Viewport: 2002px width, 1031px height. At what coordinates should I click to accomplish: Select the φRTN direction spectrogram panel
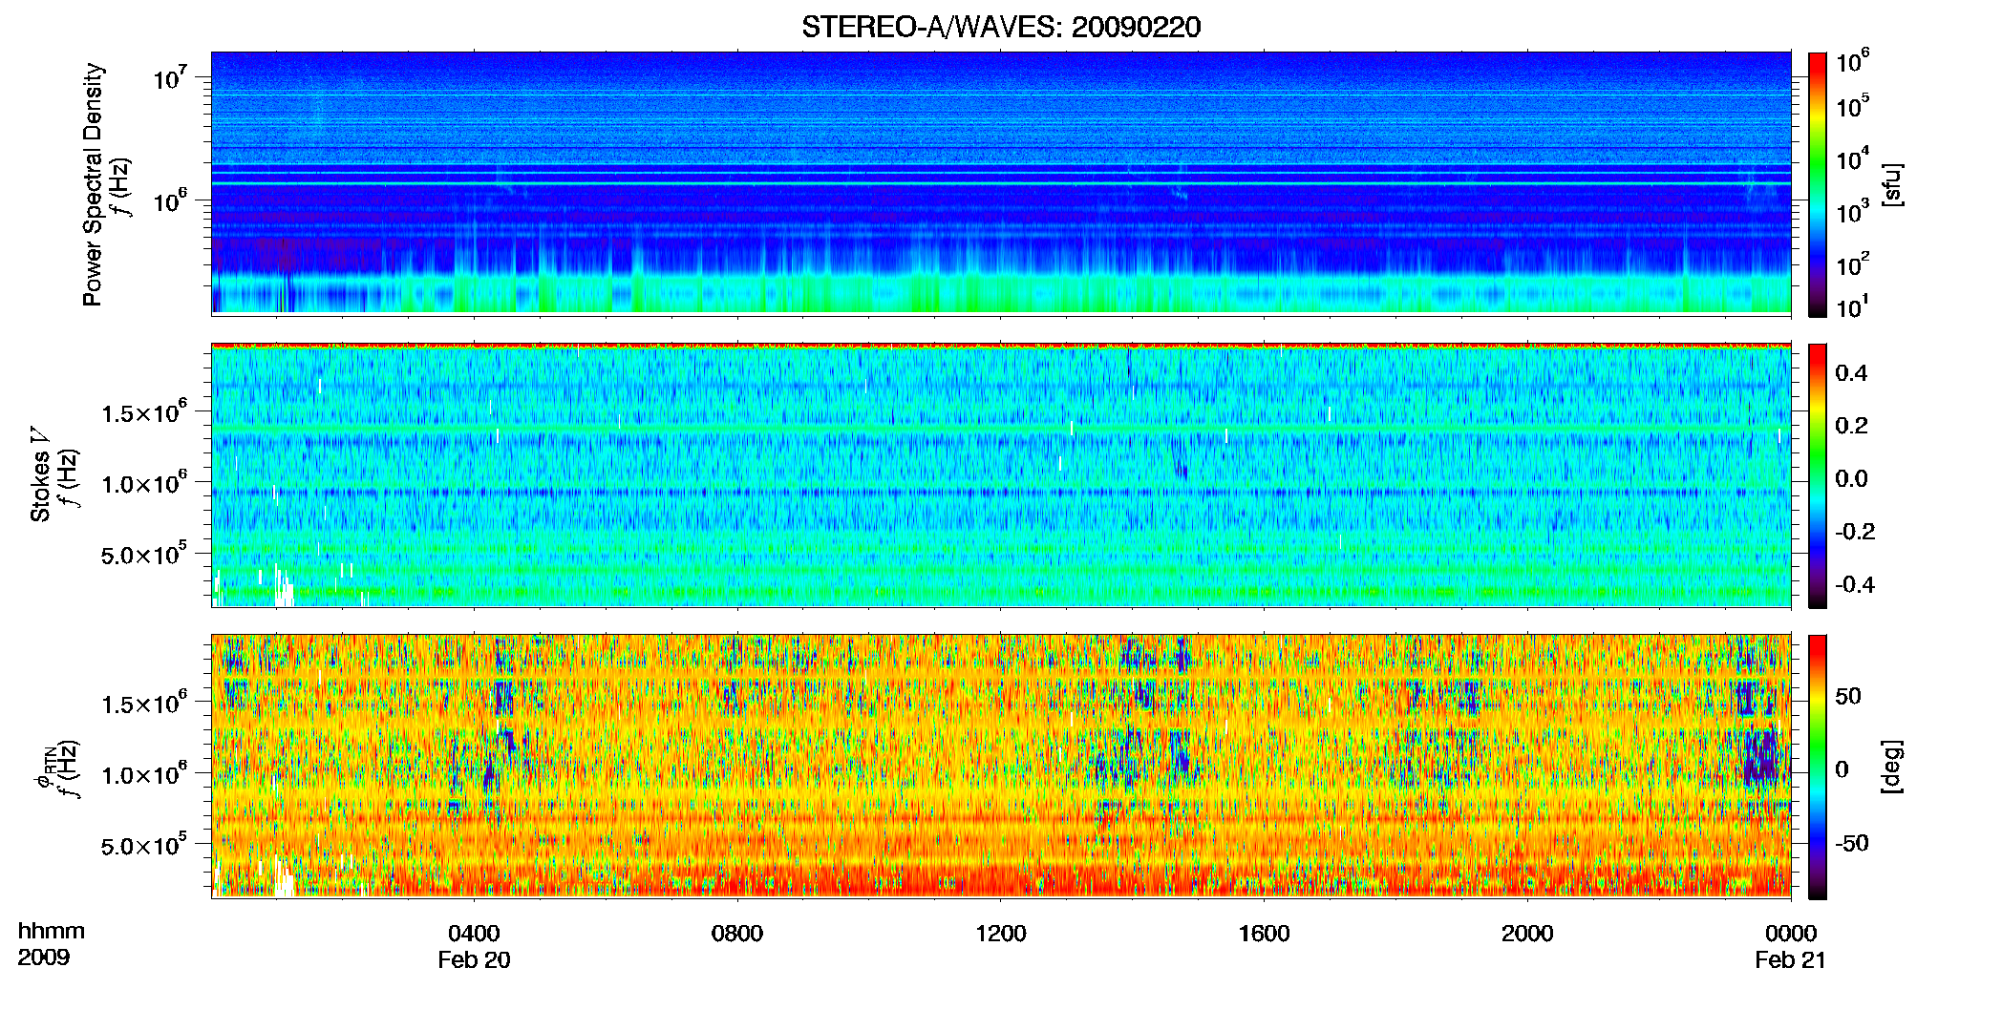click(1001, 767)
